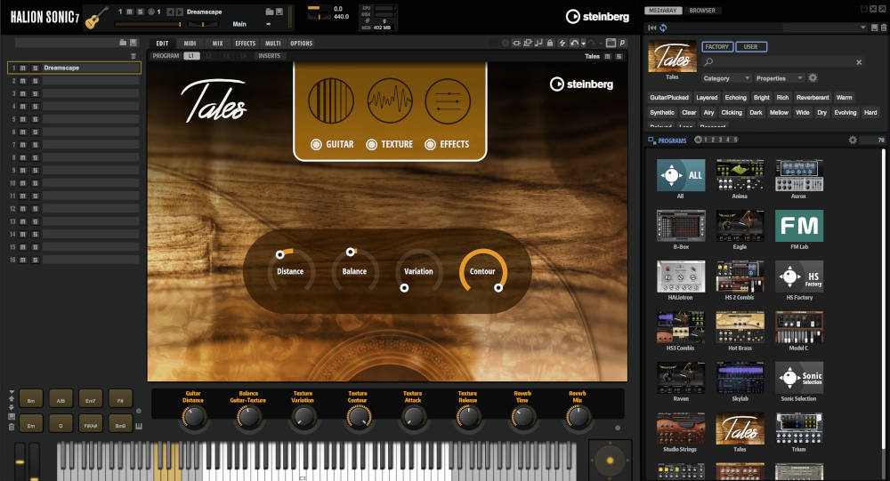Viewport: 890px width, 481px height.
Task: Open the MediaBay path dropdown arrow
Action: pyautogui.click(x=862, y=28)
